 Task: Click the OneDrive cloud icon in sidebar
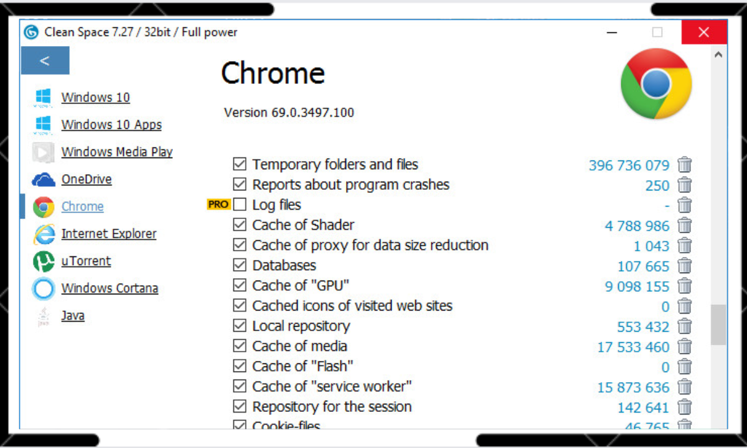44,180
